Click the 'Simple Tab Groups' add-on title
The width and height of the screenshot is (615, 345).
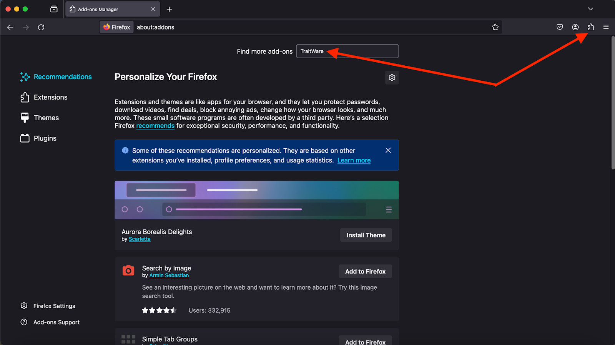click(x=170, y=339)
